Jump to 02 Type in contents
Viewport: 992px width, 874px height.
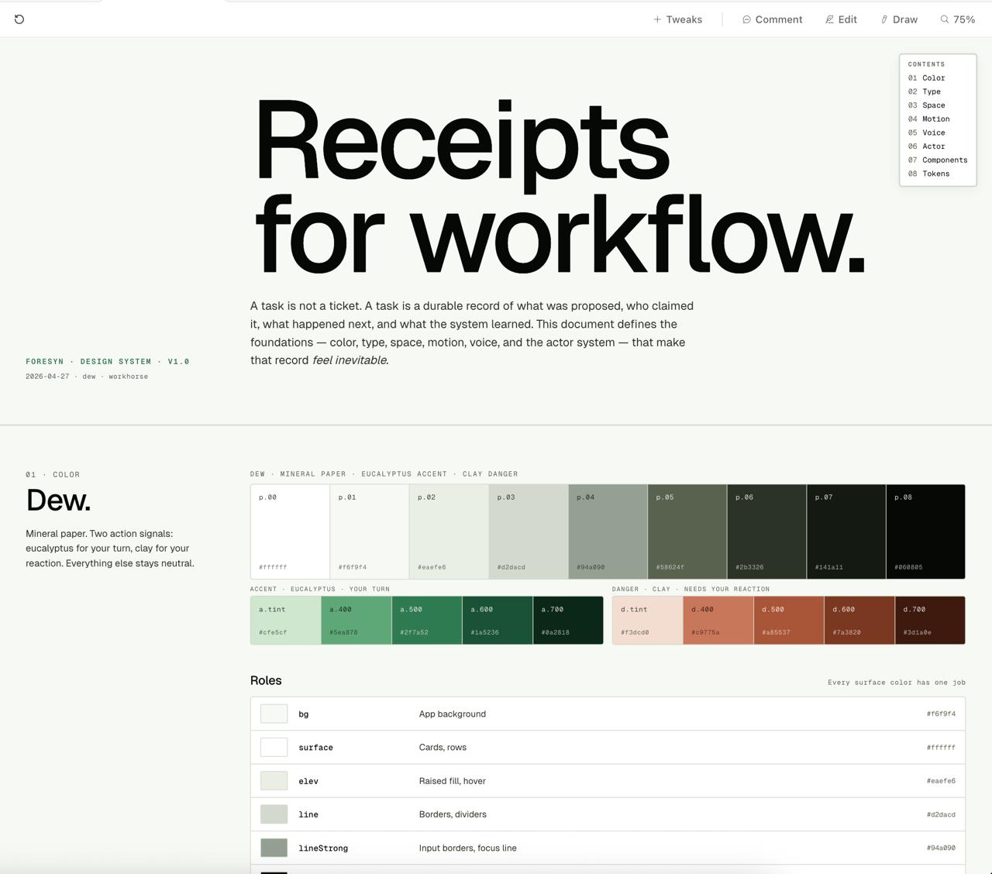point(925,91)
